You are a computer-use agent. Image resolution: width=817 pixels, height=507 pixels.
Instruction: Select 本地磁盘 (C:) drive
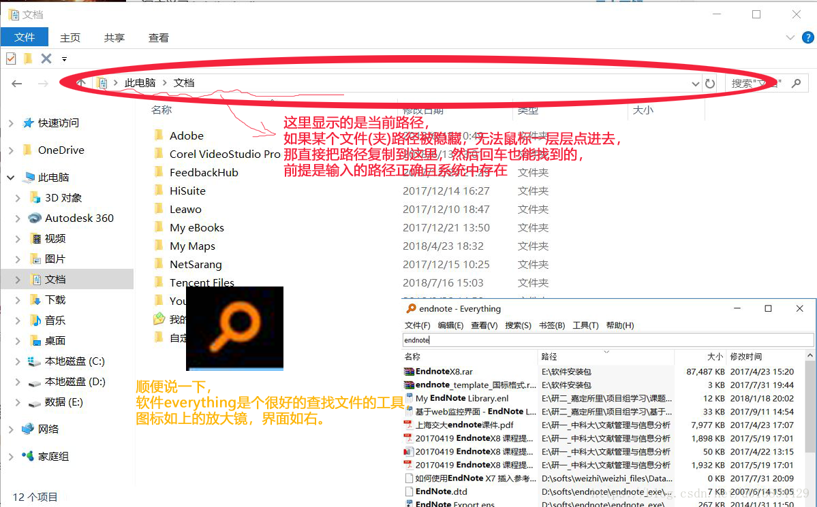click(74, 361)
